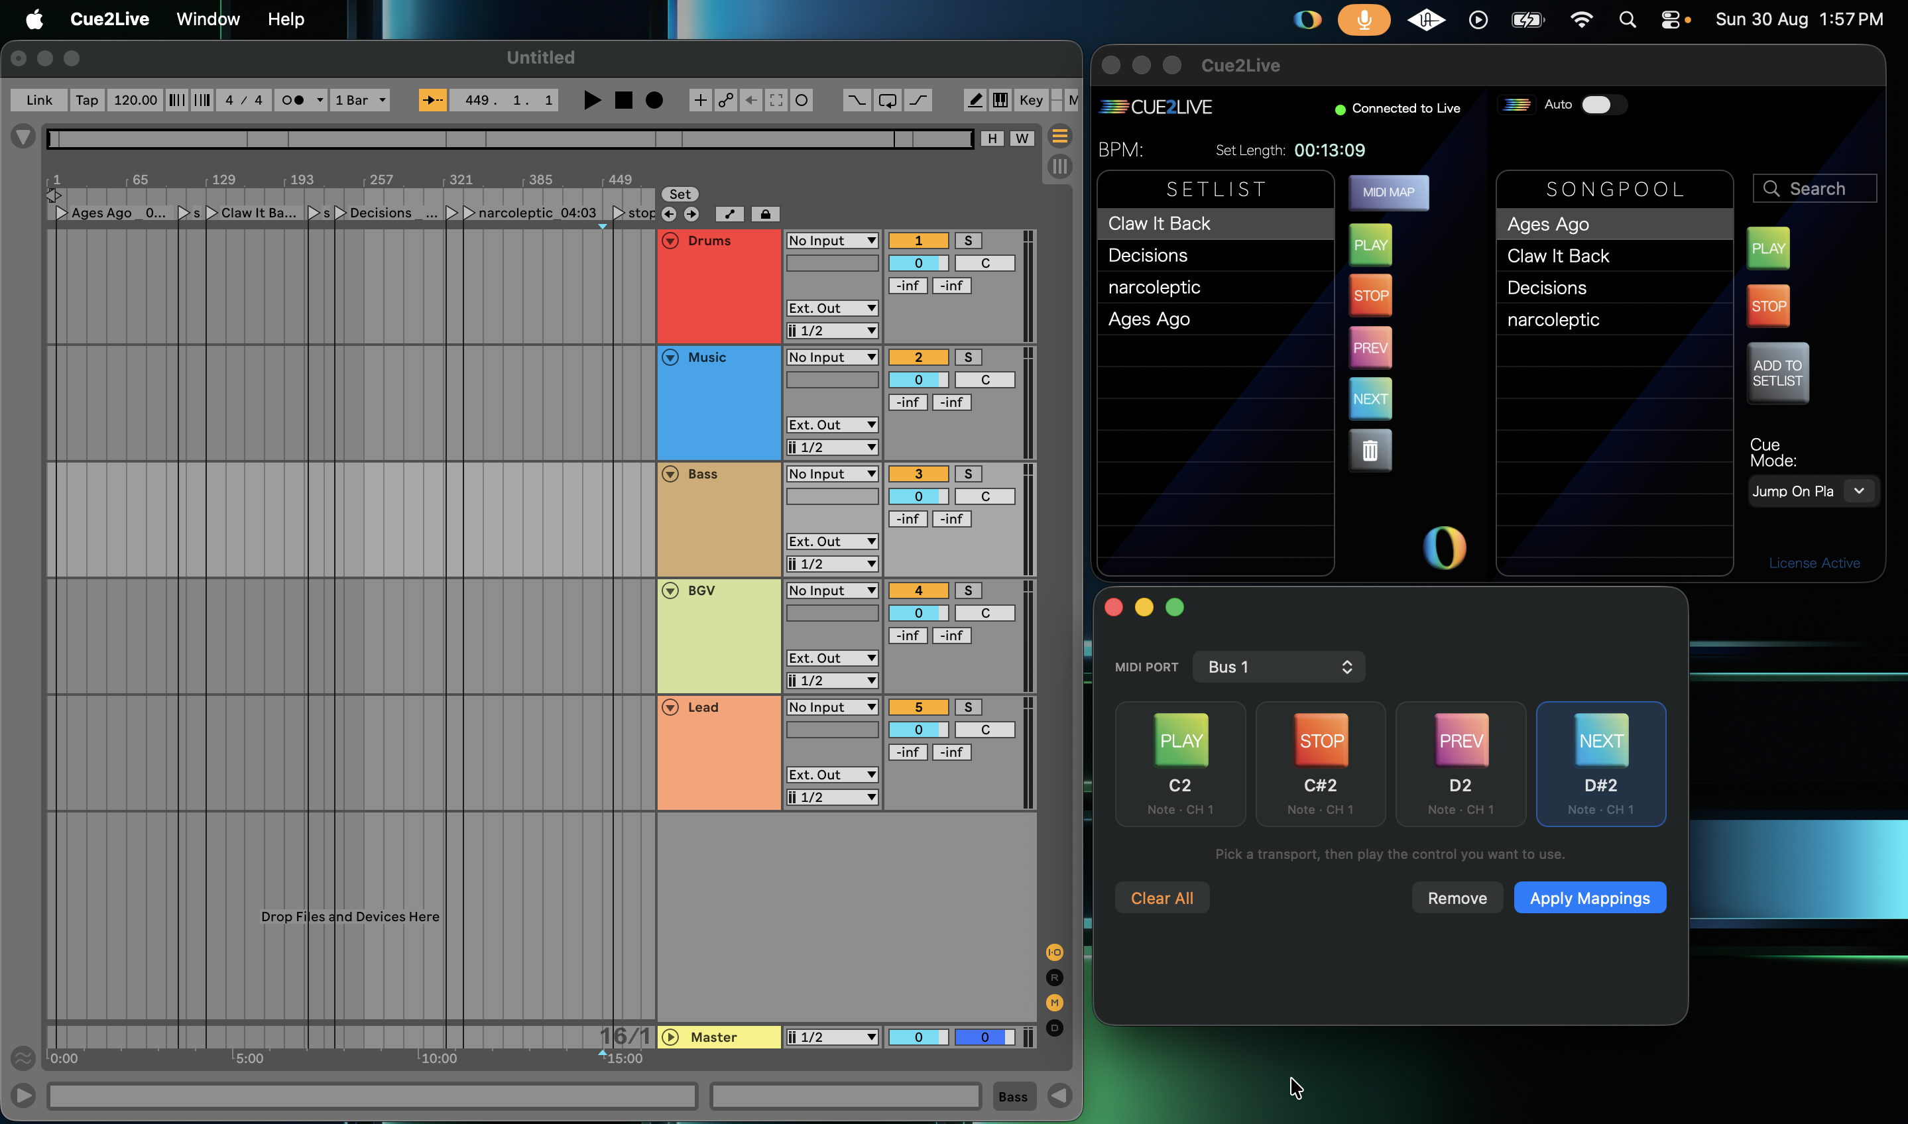1908x1124 pixels.
Task: Toggle Lead track activator 5
Action: point(918,707)
